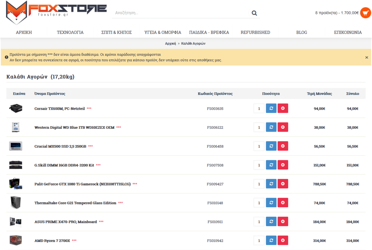372x250 pixels.
Task: Select product code FS010942
Action: tap(215, 241)
